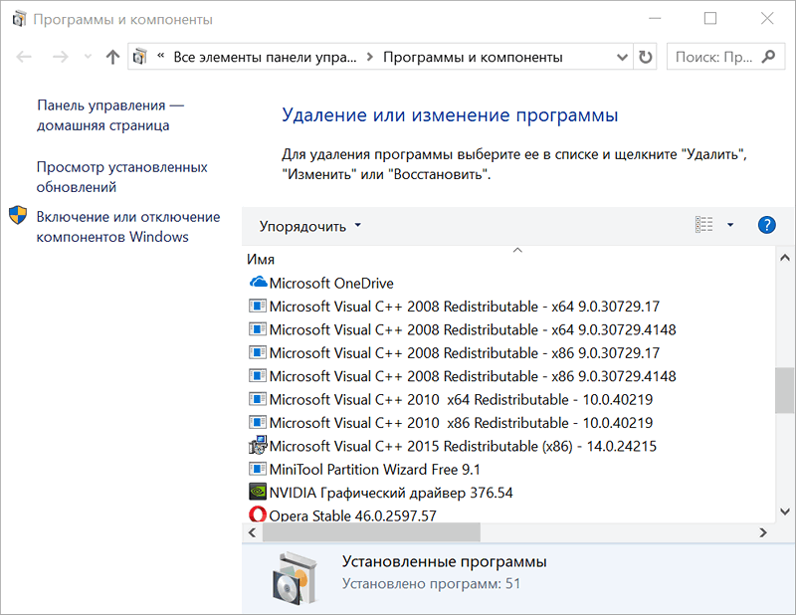Click the breadcrumb overflow double chevron
The width and height of the screenshot is (796, 615).
160,56
